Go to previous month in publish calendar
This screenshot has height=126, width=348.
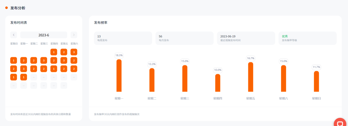pos(14,35)
